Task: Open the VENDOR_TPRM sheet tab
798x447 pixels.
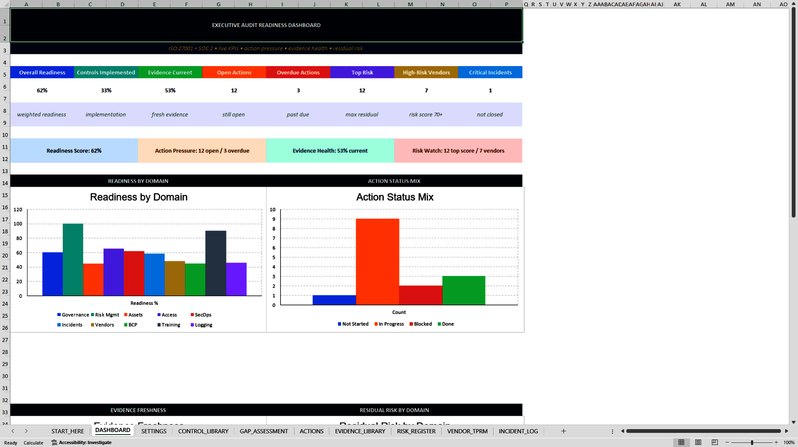Action: (468, 431)
